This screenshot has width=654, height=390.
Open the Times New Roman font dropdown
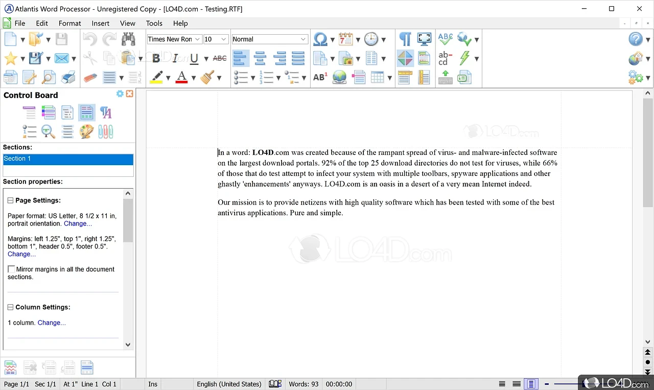(198, 39)
